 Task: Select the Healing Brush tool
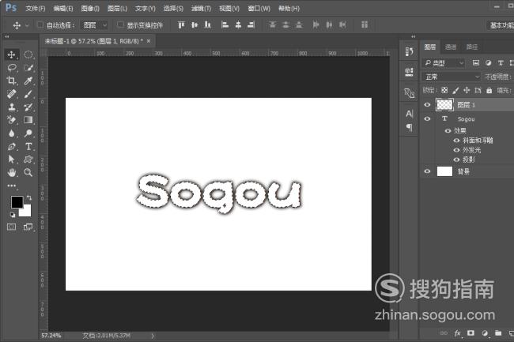click(x=12, y=94)
